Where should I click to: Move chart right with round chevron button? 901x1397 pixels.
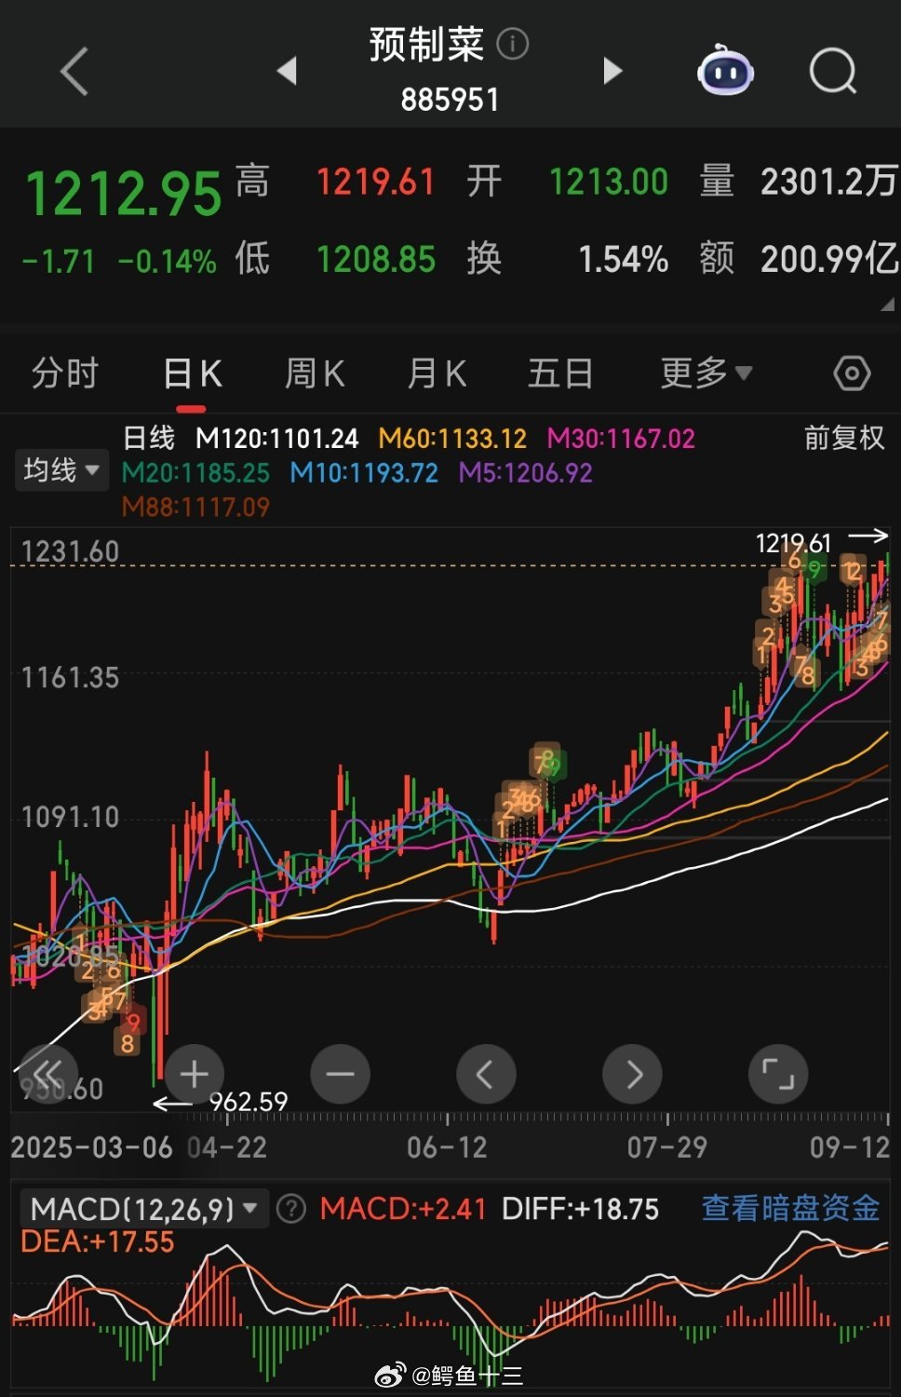[632, 1074]
